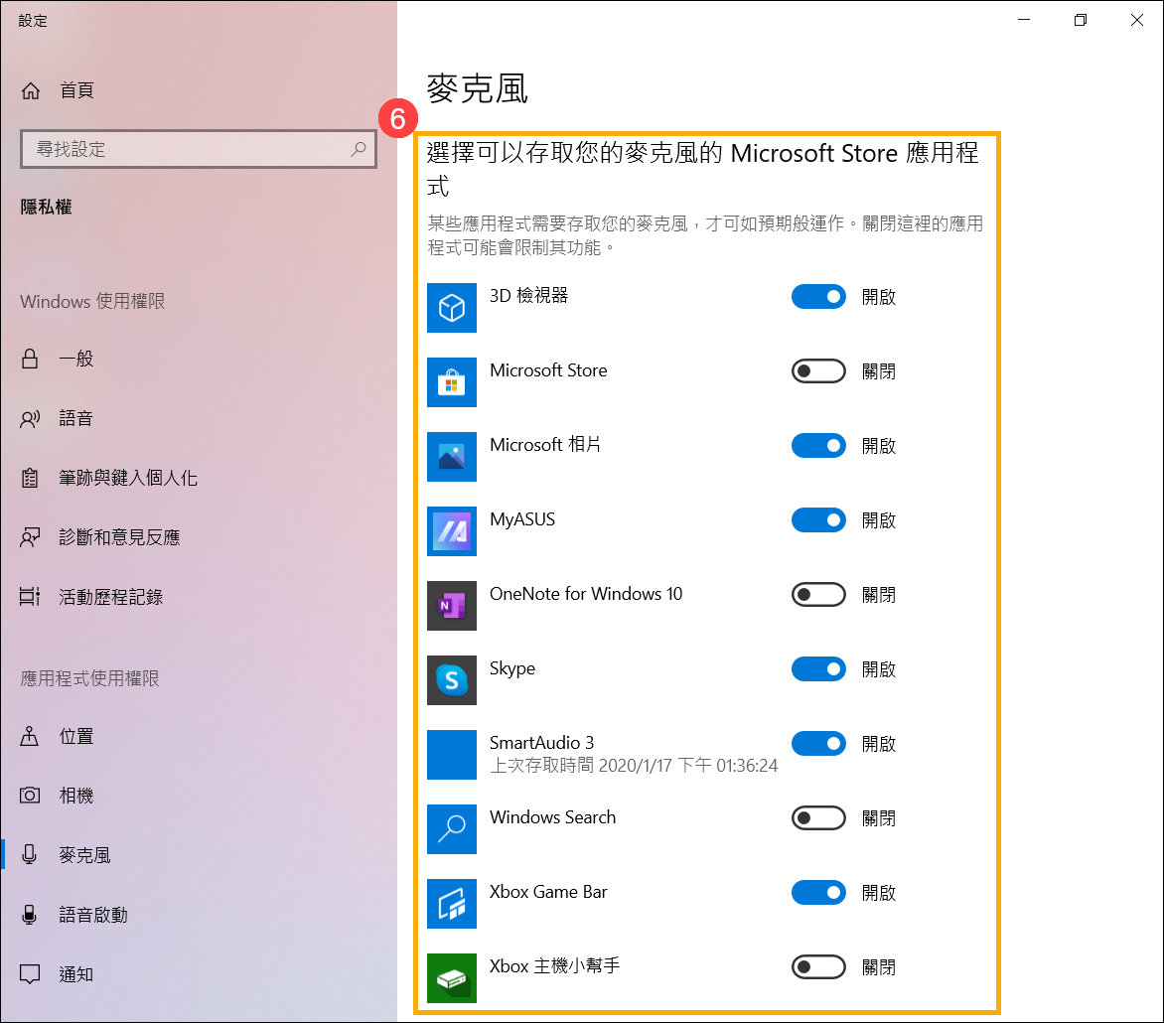This screenshot has width=1164, height=1023.
Task: Enable Windows Search microphone toggle
Action: tap(818, 818)
